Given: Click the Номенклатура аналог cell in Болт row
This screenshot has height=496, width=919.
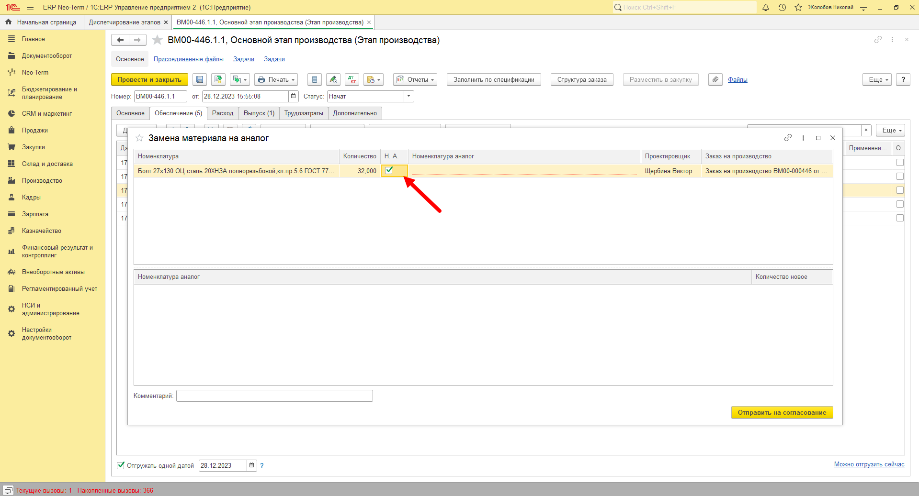Looking at the screenshot, I should coord(524,171).
